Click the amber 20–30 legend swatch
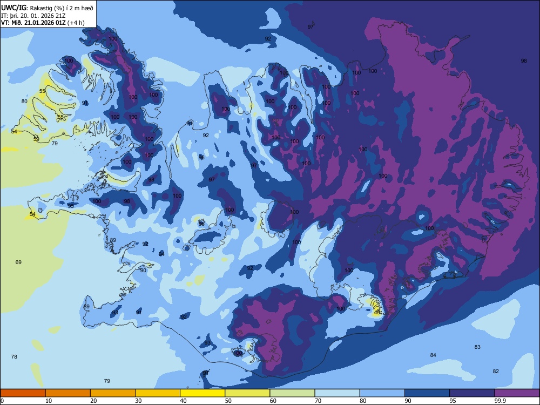This screenshot has height=405, width=540. point(113,393)
